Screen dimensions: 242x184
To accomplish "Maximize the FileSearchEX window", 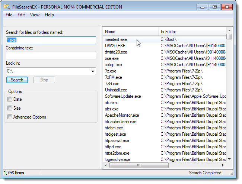I will [x=214, y=7].
